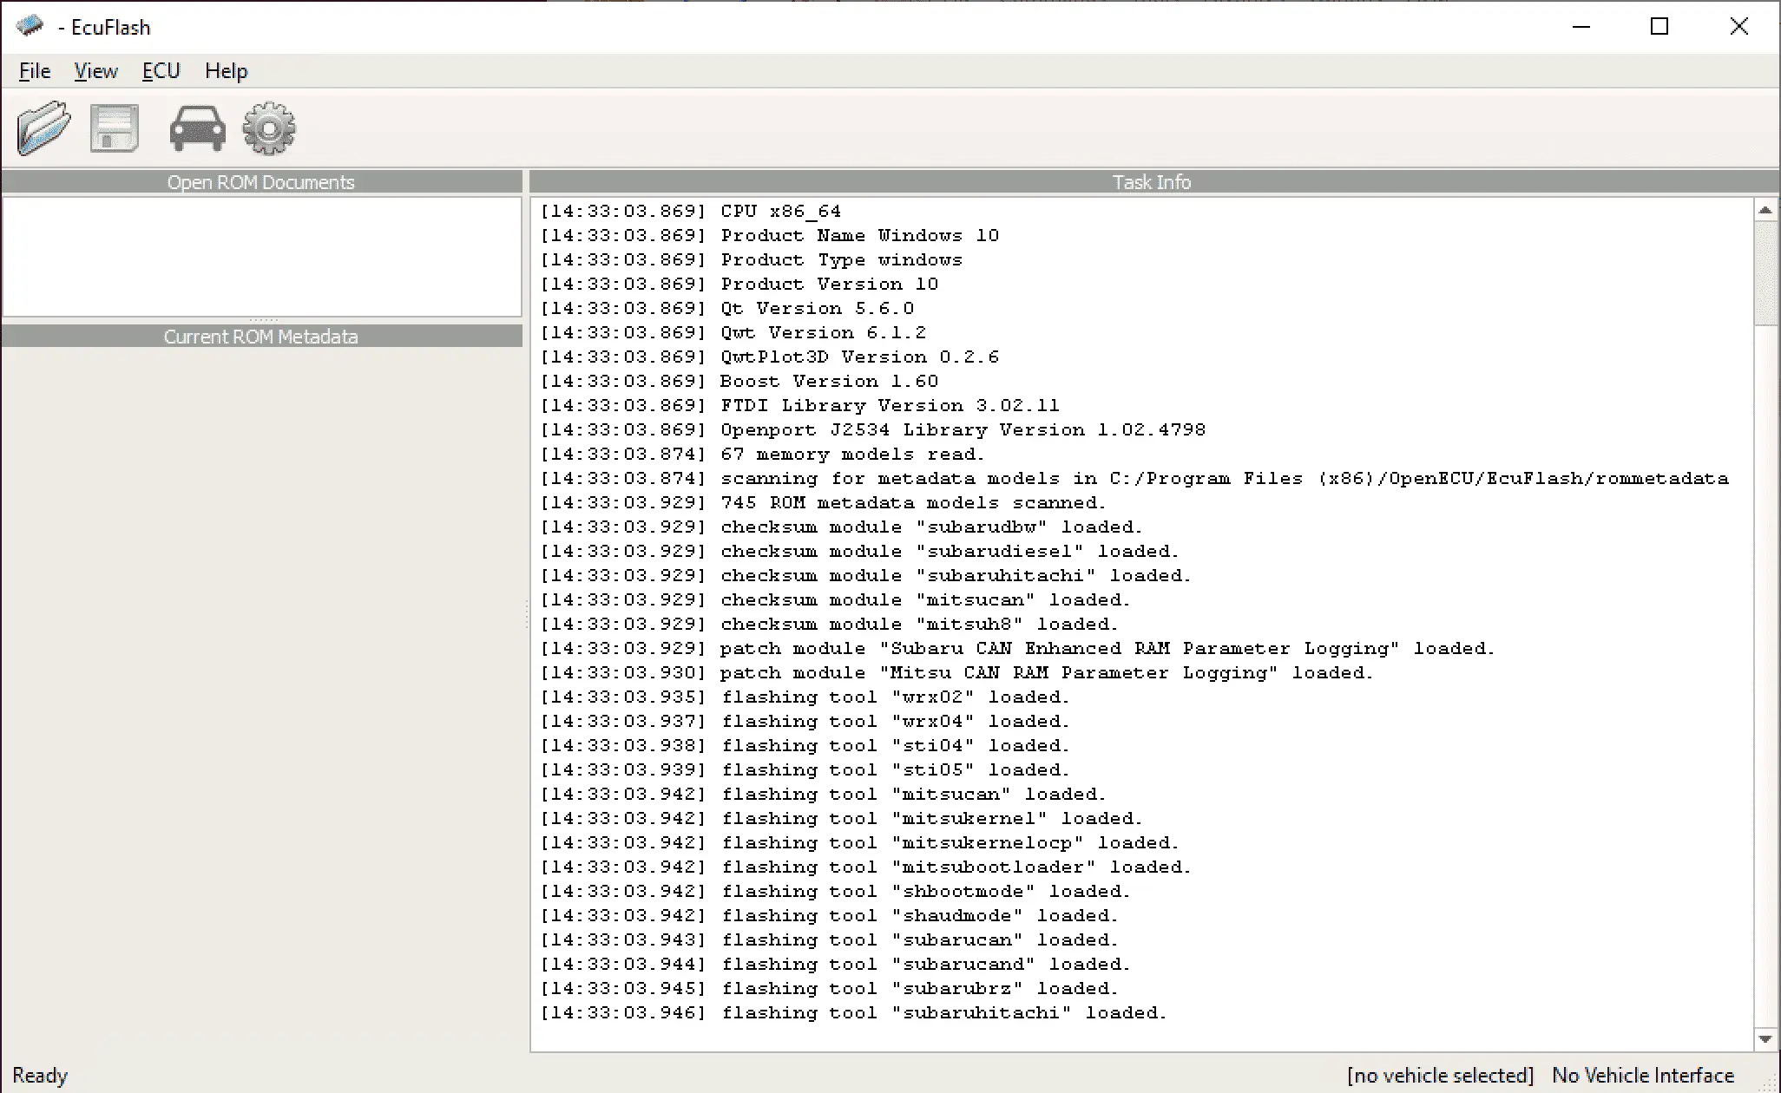Click the "scanning for metadata models" log line
Viewport: 1781px width, 1093px height.
pos(1134,478)
